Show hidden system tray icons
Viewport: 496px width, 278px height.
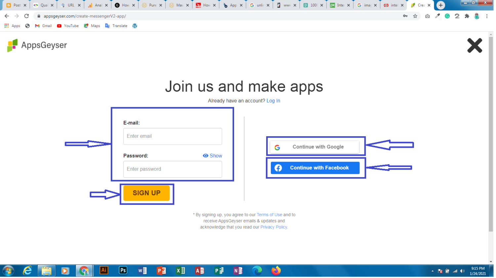tap(432, 271)
